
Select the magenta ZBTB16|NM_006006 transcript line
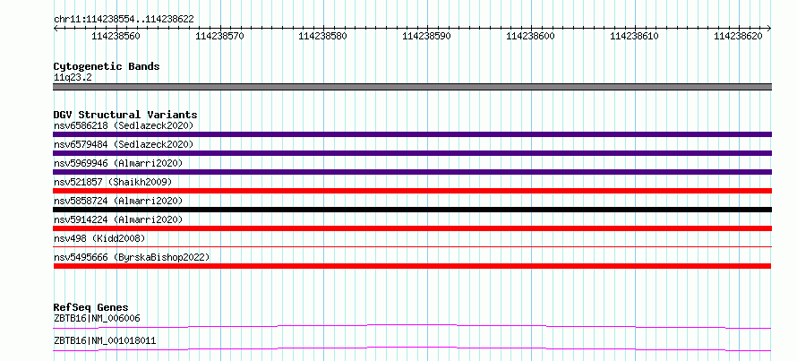click(412, 326)
